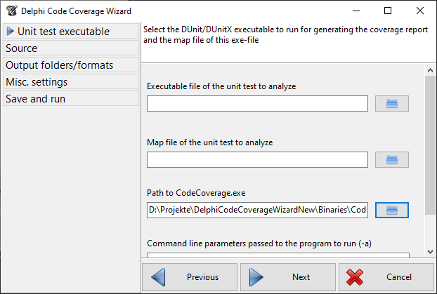This screenshot has height=294, width=437.
Task: Open the Misc. settings page
Action: point(37,82)
